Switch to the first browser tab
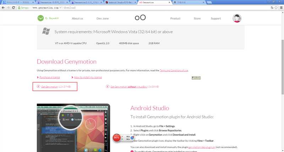284x152 pixels. (x=18, y=2)
